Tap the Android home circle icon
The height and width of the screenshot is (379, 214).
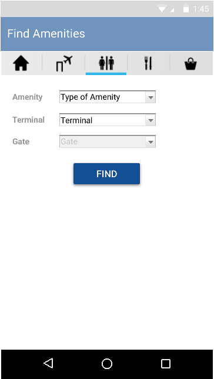coord(107,364)
